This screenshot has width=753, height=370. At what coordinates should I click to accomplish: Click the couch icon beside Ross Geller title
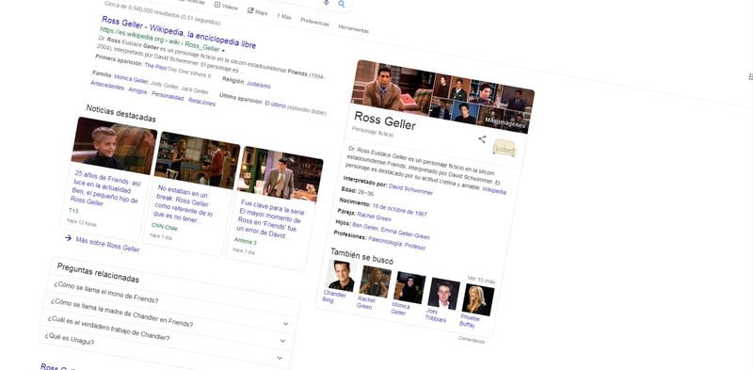click(505, 148)
